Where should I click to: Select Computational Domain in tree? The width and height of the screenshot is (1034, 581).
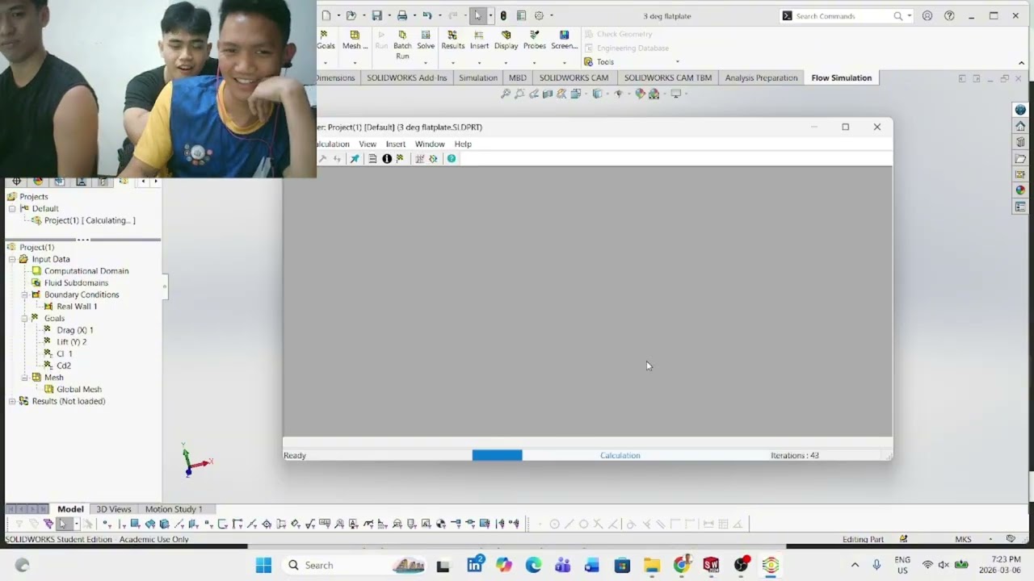[86, 271]
